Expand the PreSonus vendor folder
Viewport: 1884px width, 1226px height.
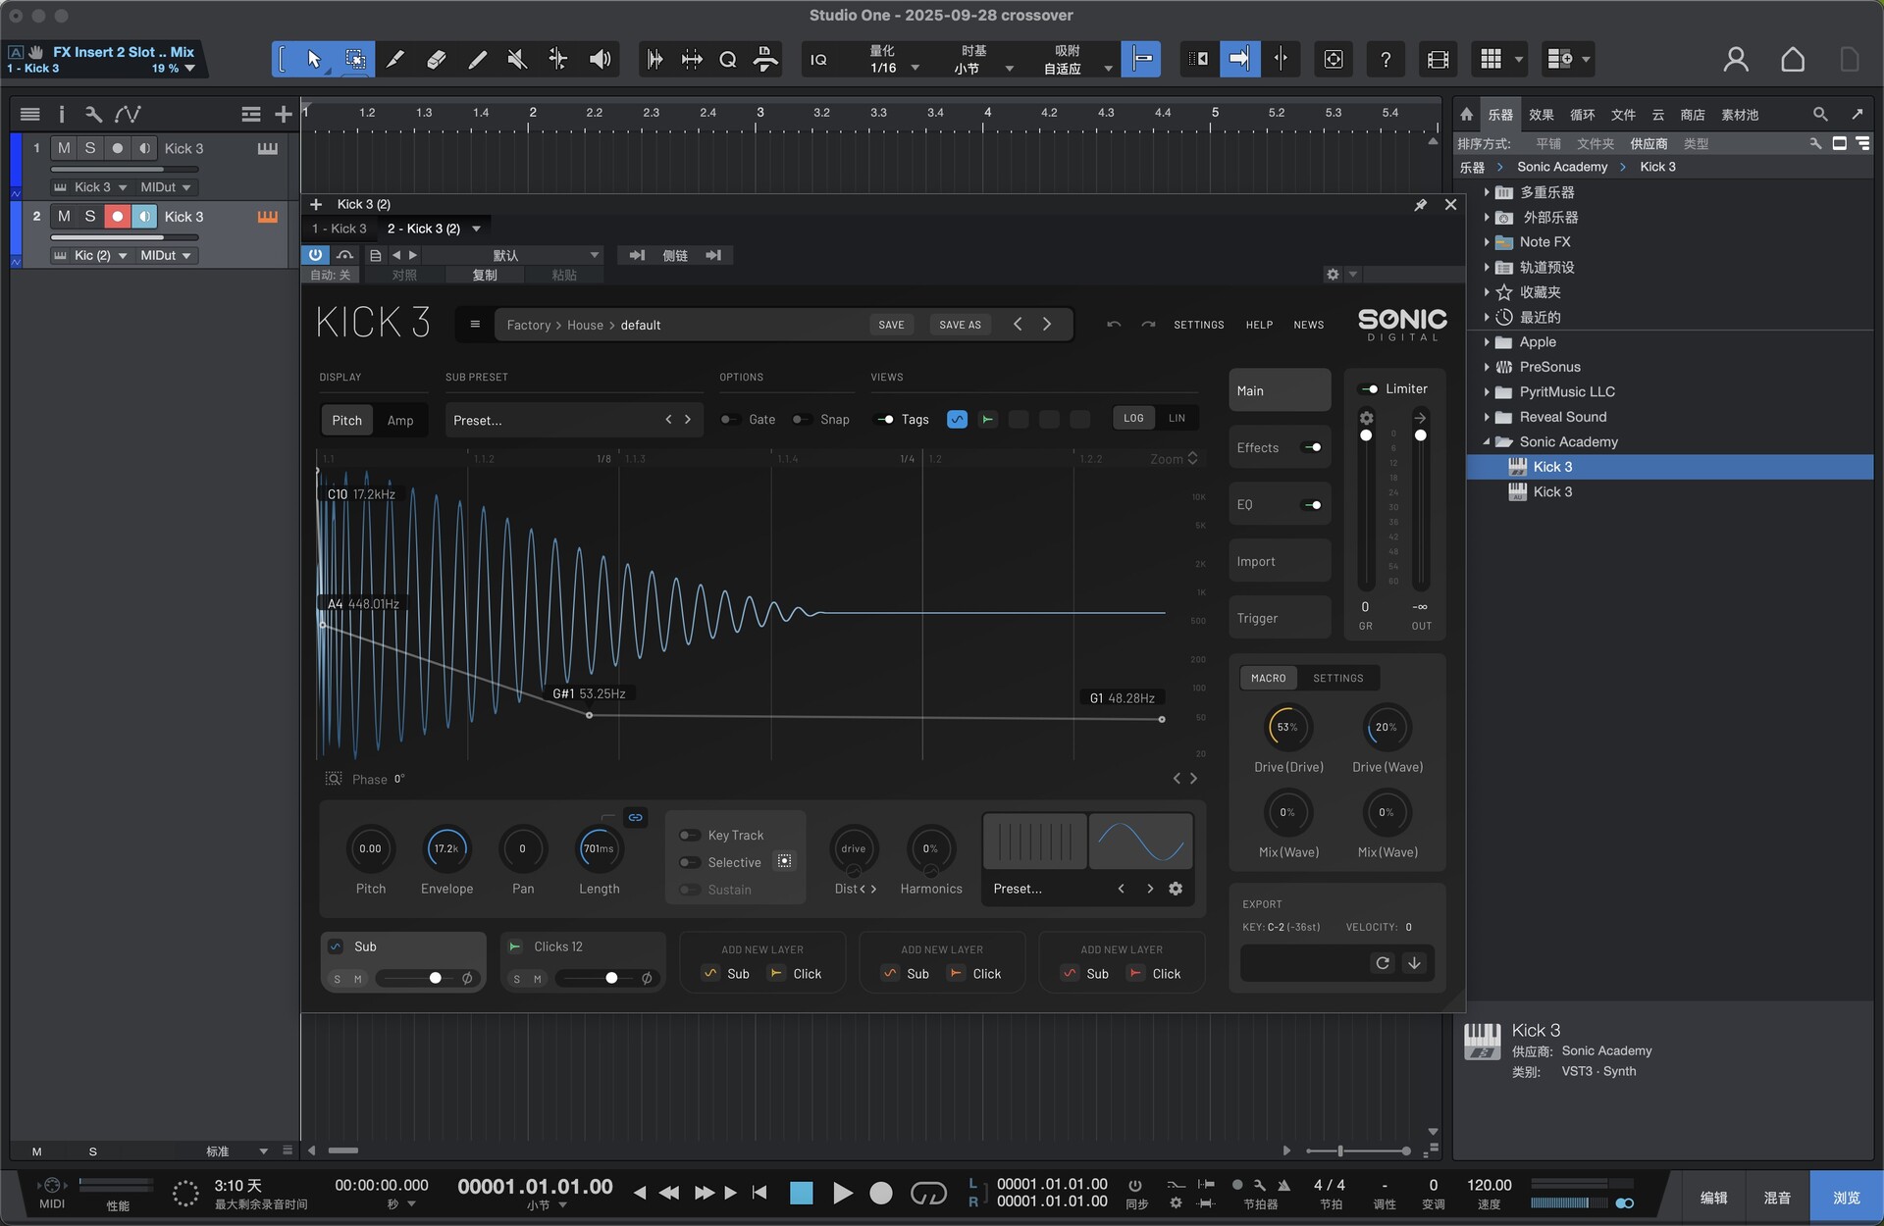1487,367
